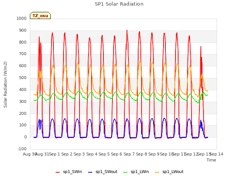Image resolution: width=239 pixels, height=179 pixels.
Task: Toggle the sp1_SWout legend entry
Action: point(103,172)
